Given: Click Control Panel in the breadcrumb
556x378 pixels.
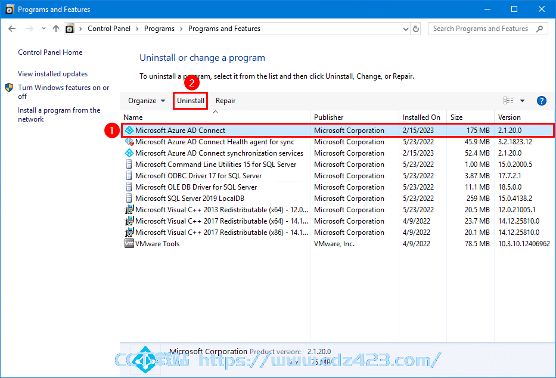Looking at the screenshot, I should [109, 29].
